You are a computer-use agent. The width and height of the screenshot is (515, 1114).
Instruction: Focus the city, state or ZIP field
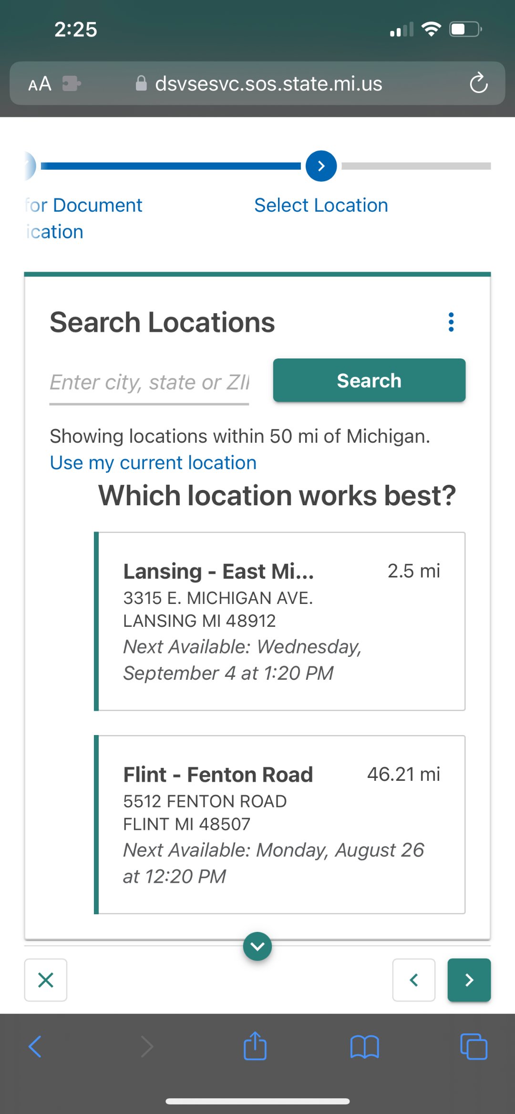click(x=149, y=382)
